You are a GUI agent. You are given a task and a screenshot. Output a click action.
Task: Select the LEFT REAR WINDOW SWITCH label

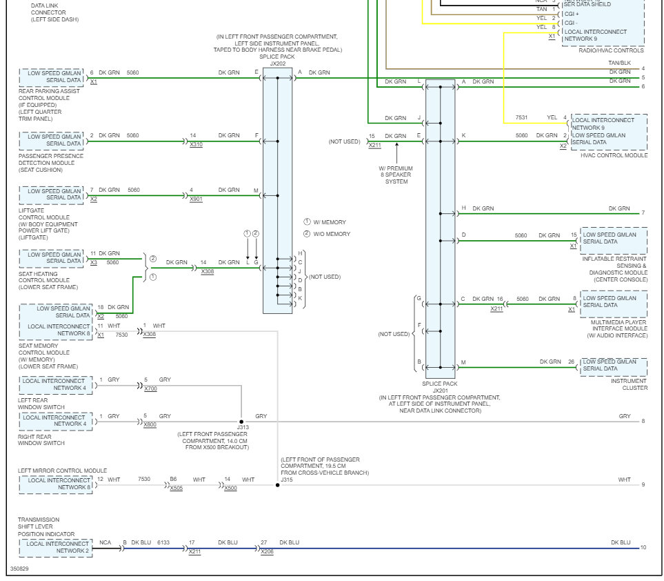pyautogui.click(x=41, y=404)
